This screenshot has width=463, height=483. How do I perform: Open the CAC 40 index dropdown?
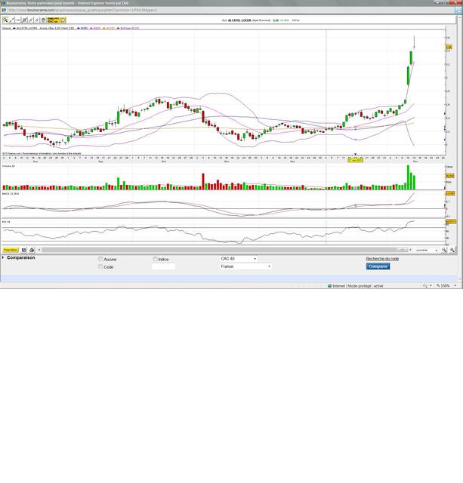tap(238, 259)
